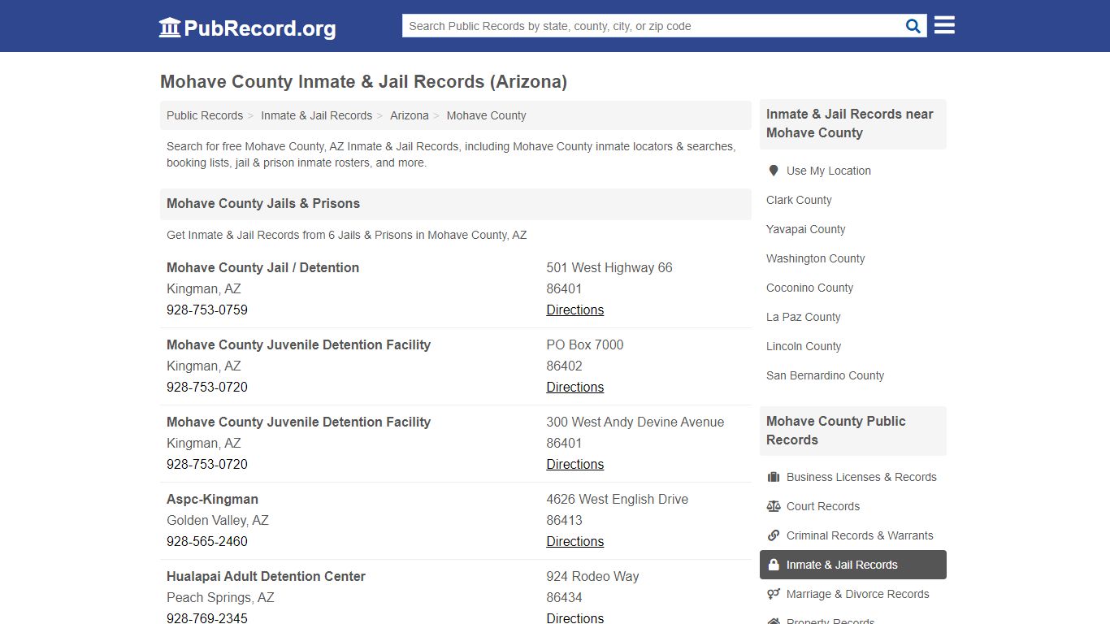Open PubRecord.org home link

coord(247,28)
